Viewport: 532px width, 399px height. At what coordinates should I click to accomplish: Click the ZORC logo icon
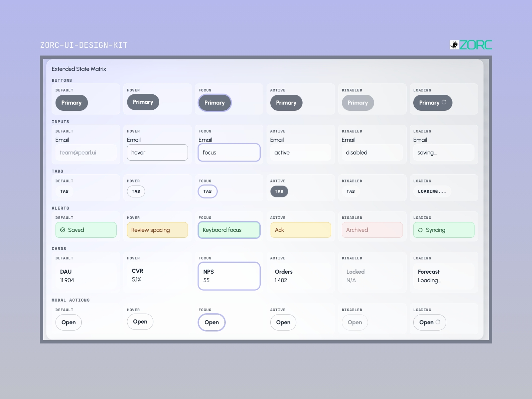(x=454, y=45)
